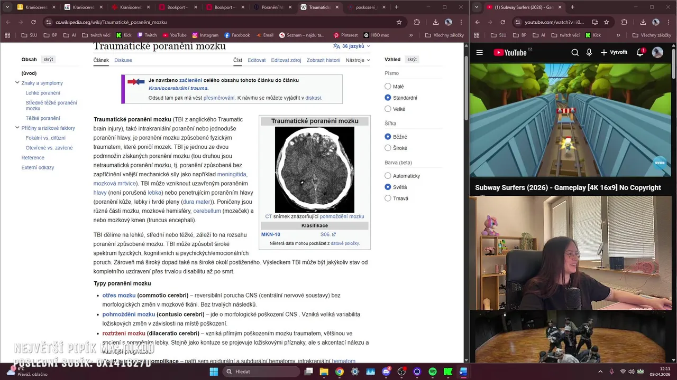Click the Windows taskbar Hledat search box
This screenshot has height=380, width=677.
click(261, 372)
